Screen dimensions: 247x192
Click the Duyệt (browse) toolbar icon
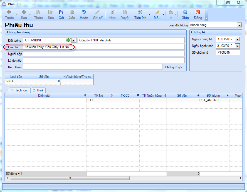[125, 13]
